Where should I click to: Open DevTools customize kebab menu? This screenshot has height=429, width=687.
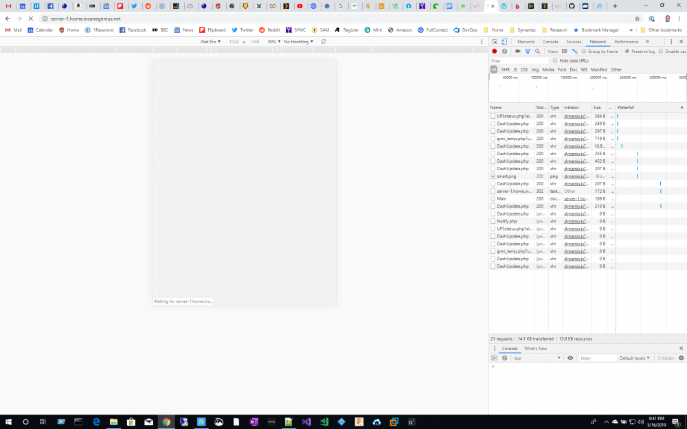click(671, 42)
